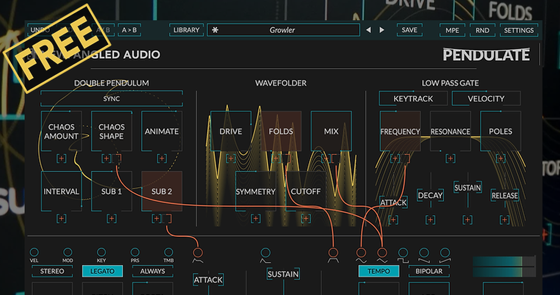Click the plus icon under CHAOS SHAPE
Viewport: 560px width, 295px height.
[x=106, y=159]
